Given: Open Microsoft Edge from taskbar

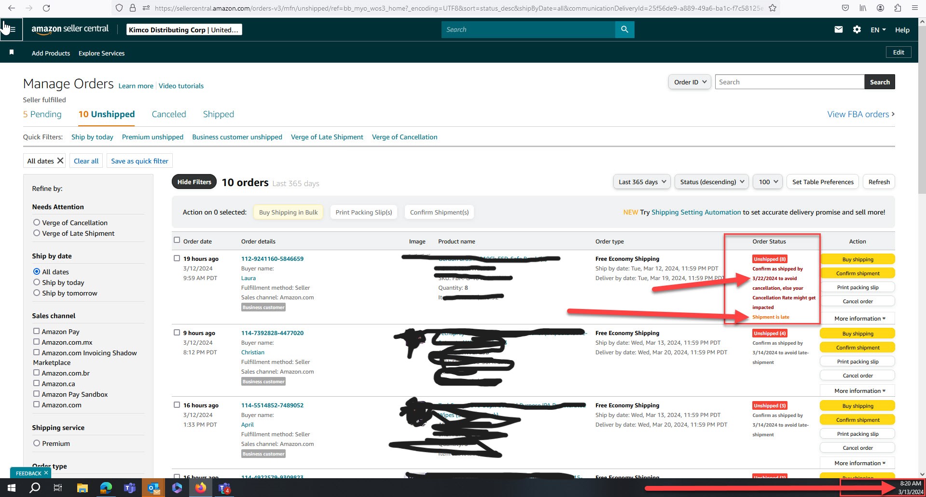Looking at the screenshot, I should point(106,488).
